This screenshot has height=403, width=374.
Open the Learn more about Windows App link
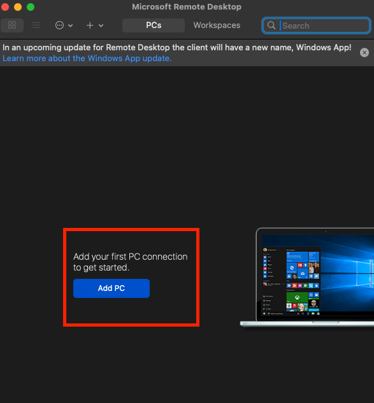(x=87, y=59)
